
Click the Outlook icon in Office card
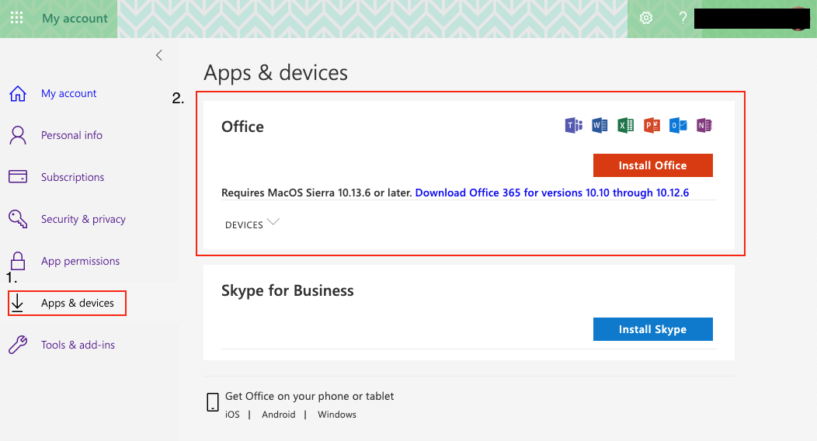click(678, 126)
